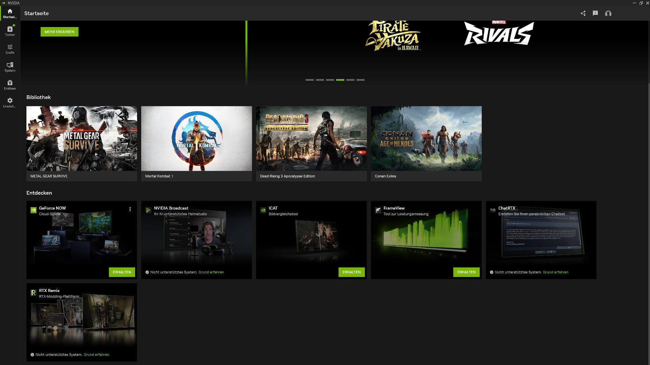The width and height of the screenshot is (650, 365).
Task: Click ERHALTEN on GeForce NOW card
Action: point(122,272)
